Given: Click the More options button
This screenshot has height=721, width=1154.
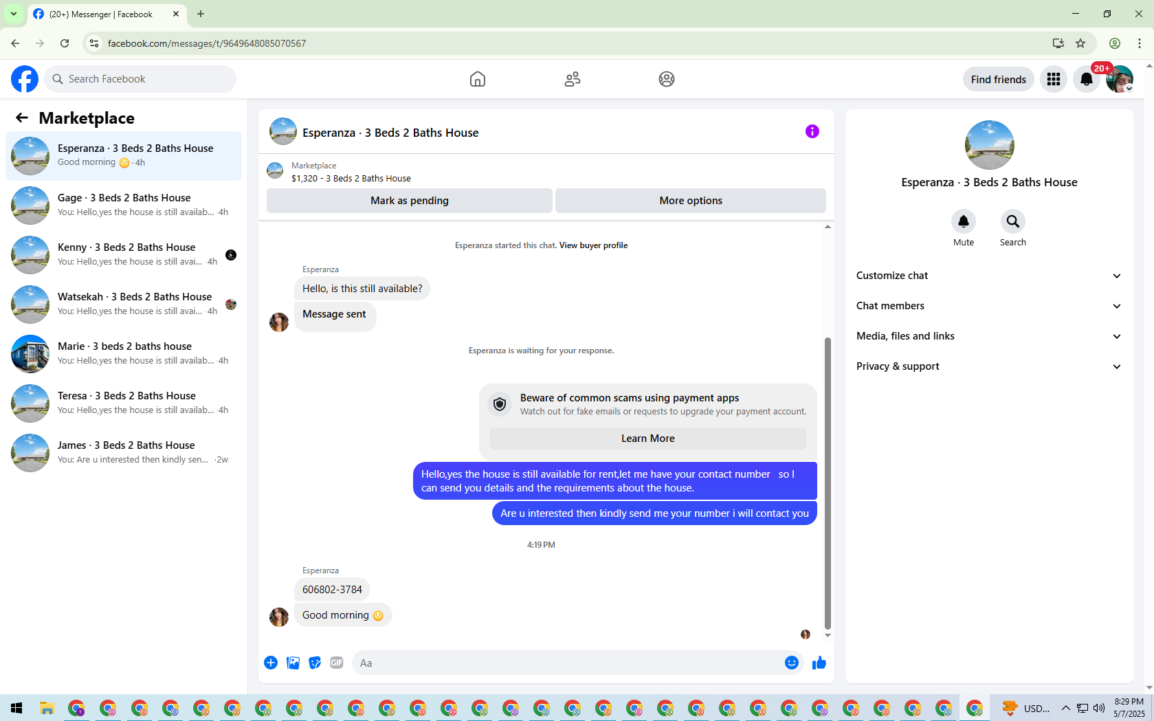Looking at the screenshot, I should tap(691, 201).
